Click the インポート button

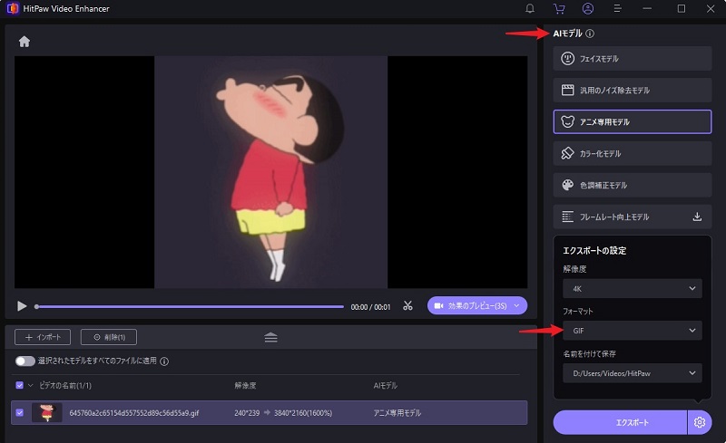pyautogui.click(x=43, y=337)
